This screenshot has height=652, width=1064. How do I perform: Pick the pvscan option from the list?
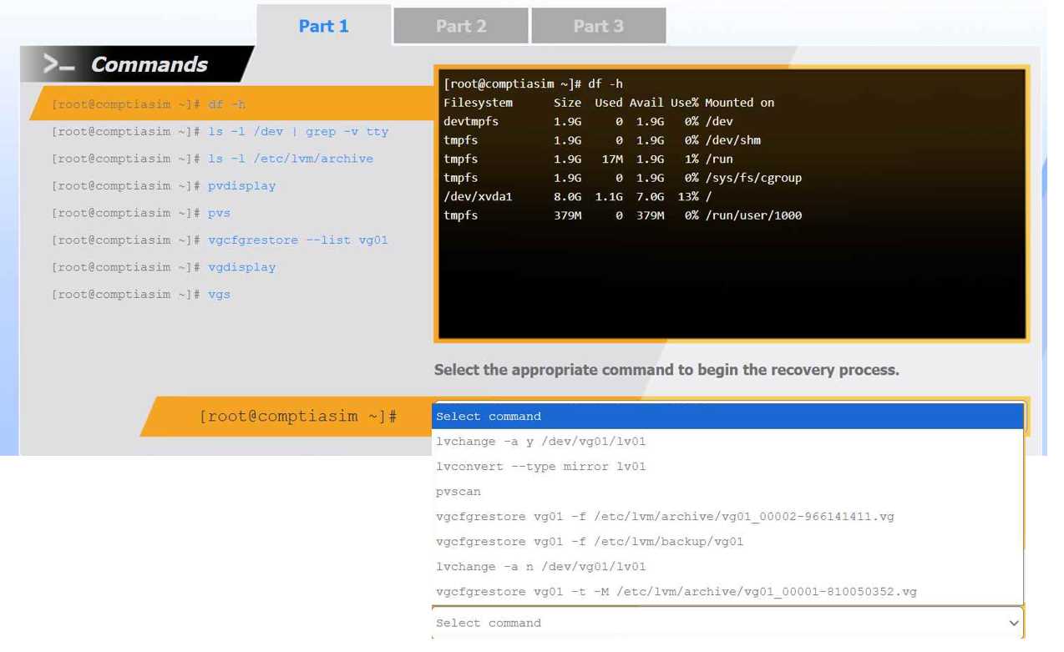pos(459,491)
